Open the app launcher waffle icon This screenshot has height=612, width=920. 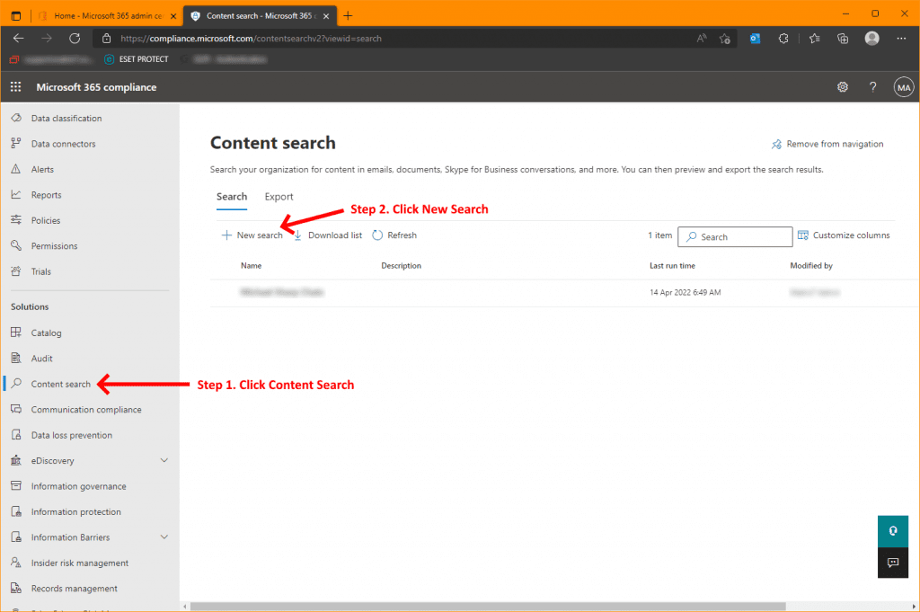pos(15,87)
